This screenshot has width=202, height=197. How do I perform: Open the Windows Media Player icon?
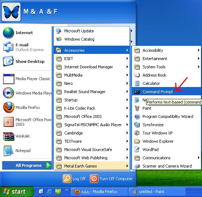tap(9, 93)
